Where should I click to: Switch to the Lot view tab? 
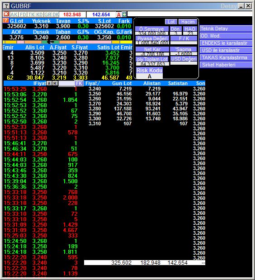pyautogui.click(x=171, y=22)
